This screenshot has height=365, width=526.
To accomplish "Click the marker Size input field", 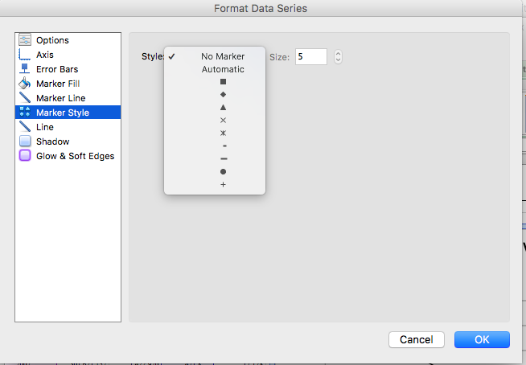I will pyautogui.click(x=310, y=56).
